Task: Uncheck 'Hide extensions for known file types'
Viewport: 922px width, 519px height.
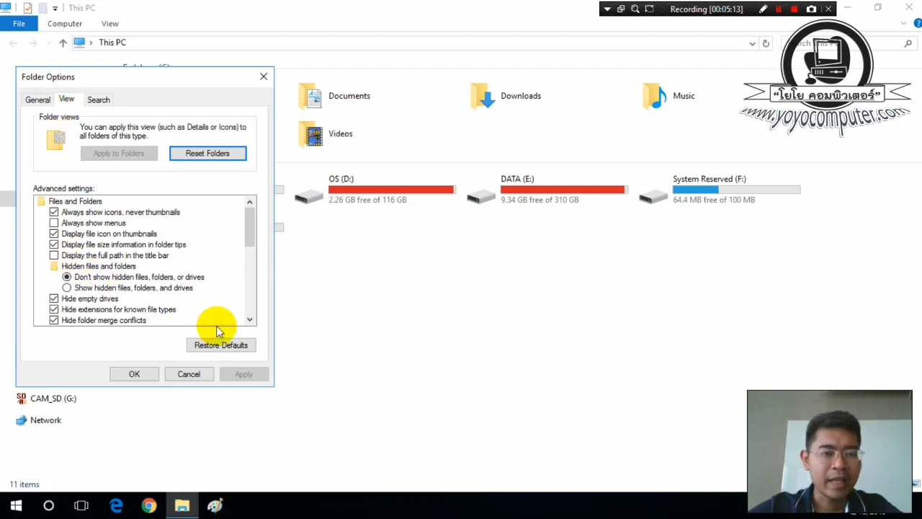Action: click(x=54, y=309)
